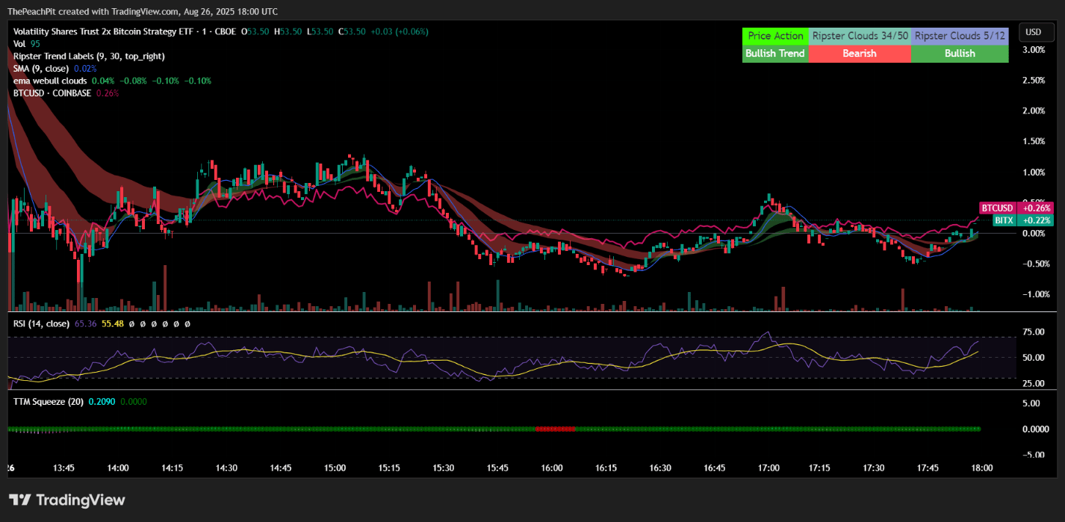Click the green Bullish status label
This screenshot has height=522, width=1065.
coord(960,53)
